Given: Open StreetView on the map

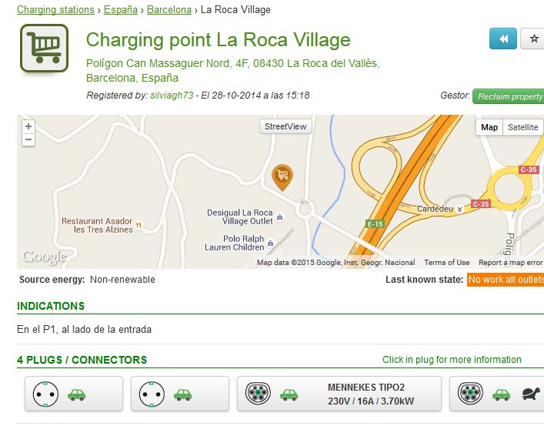Looking at the screenshot, I should click(x=285, y=126).
